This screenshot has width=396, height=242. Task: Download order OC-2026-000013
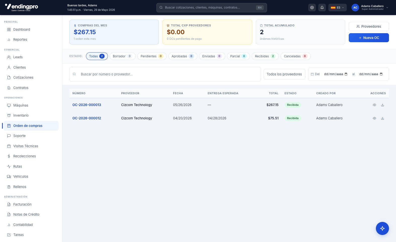pos(382,105)
